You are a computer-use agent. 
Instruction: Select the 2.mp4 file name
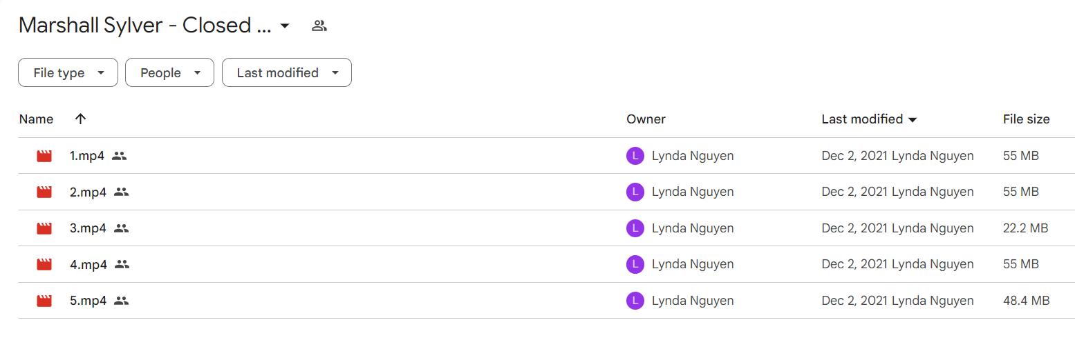tap(88, 192)
